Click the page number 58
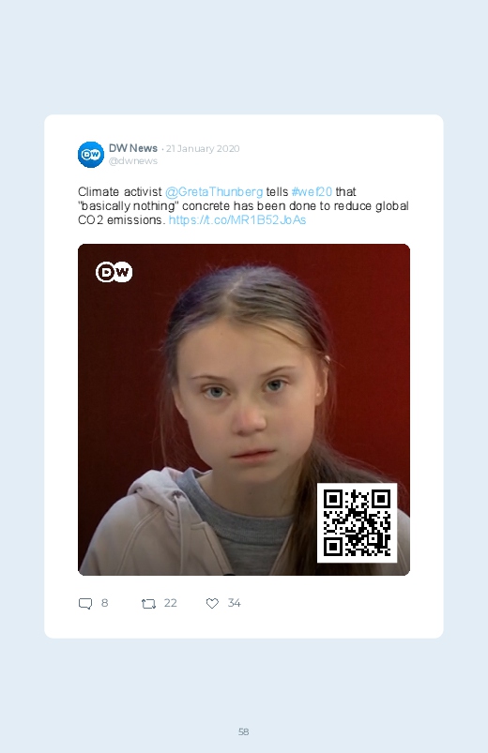 (244, 731)
